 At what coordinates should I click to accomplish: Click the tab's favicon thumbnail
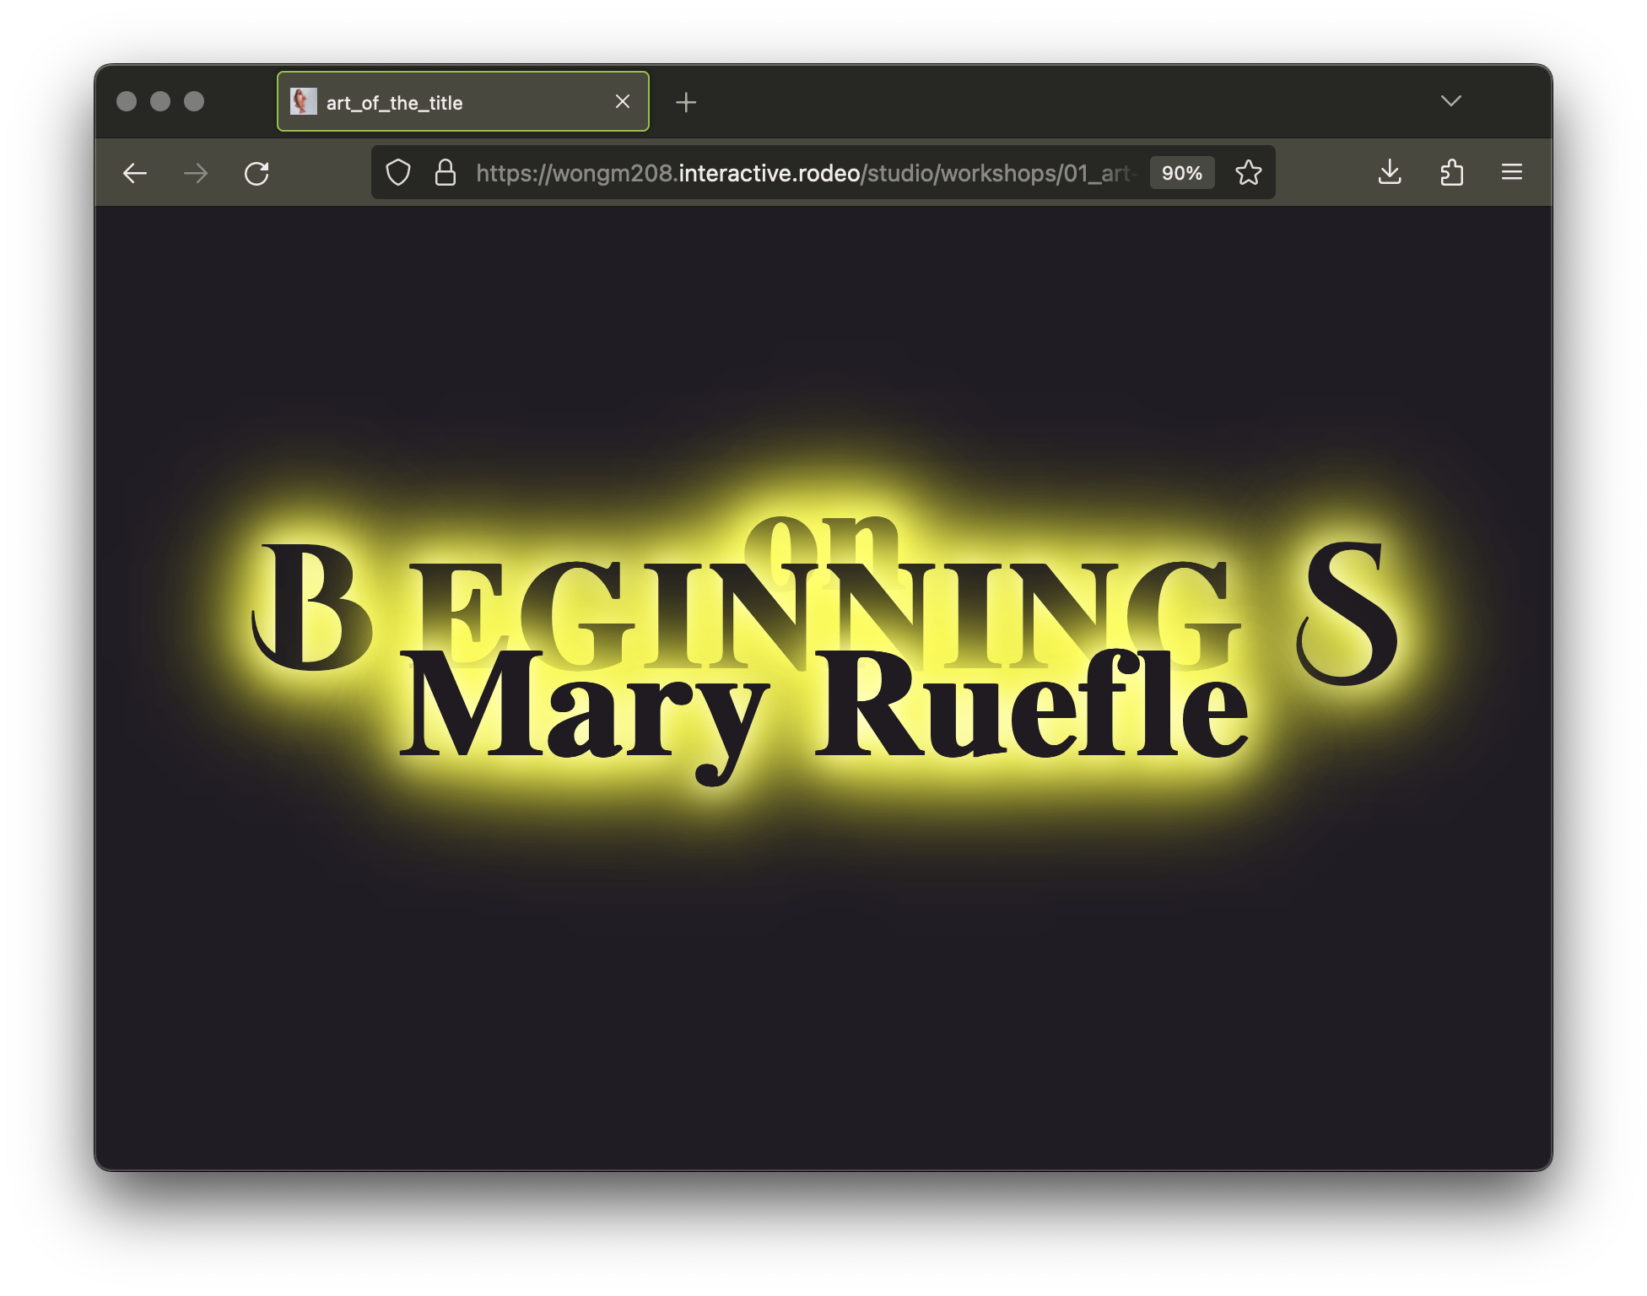pyautogui.click(x=303, y=102)
